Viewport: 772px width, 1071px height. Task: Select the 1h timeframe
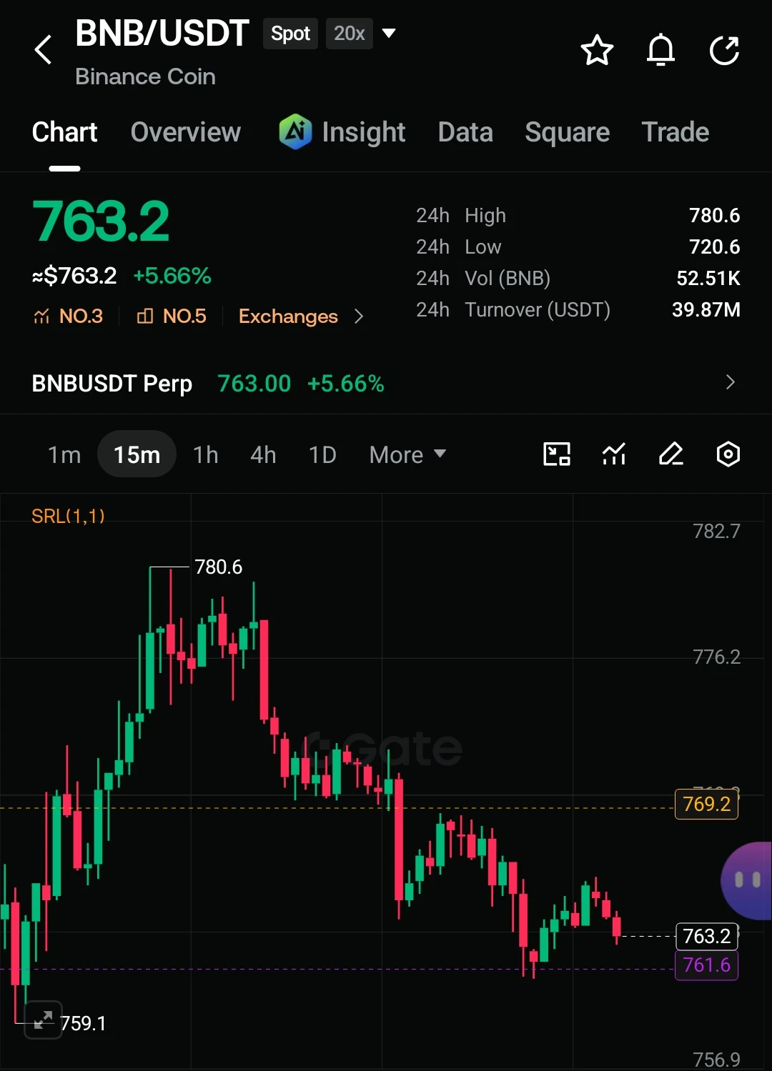(x=206, y=454)
